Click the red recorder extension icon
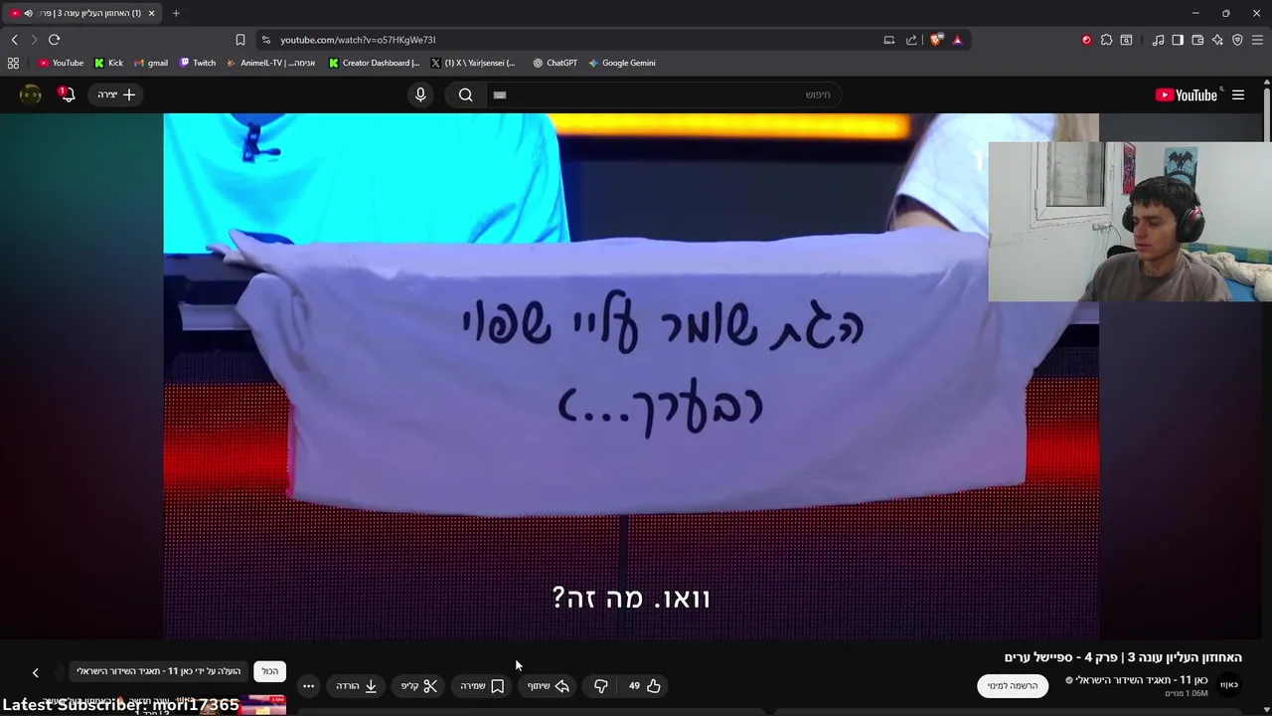 (1086, 40)
